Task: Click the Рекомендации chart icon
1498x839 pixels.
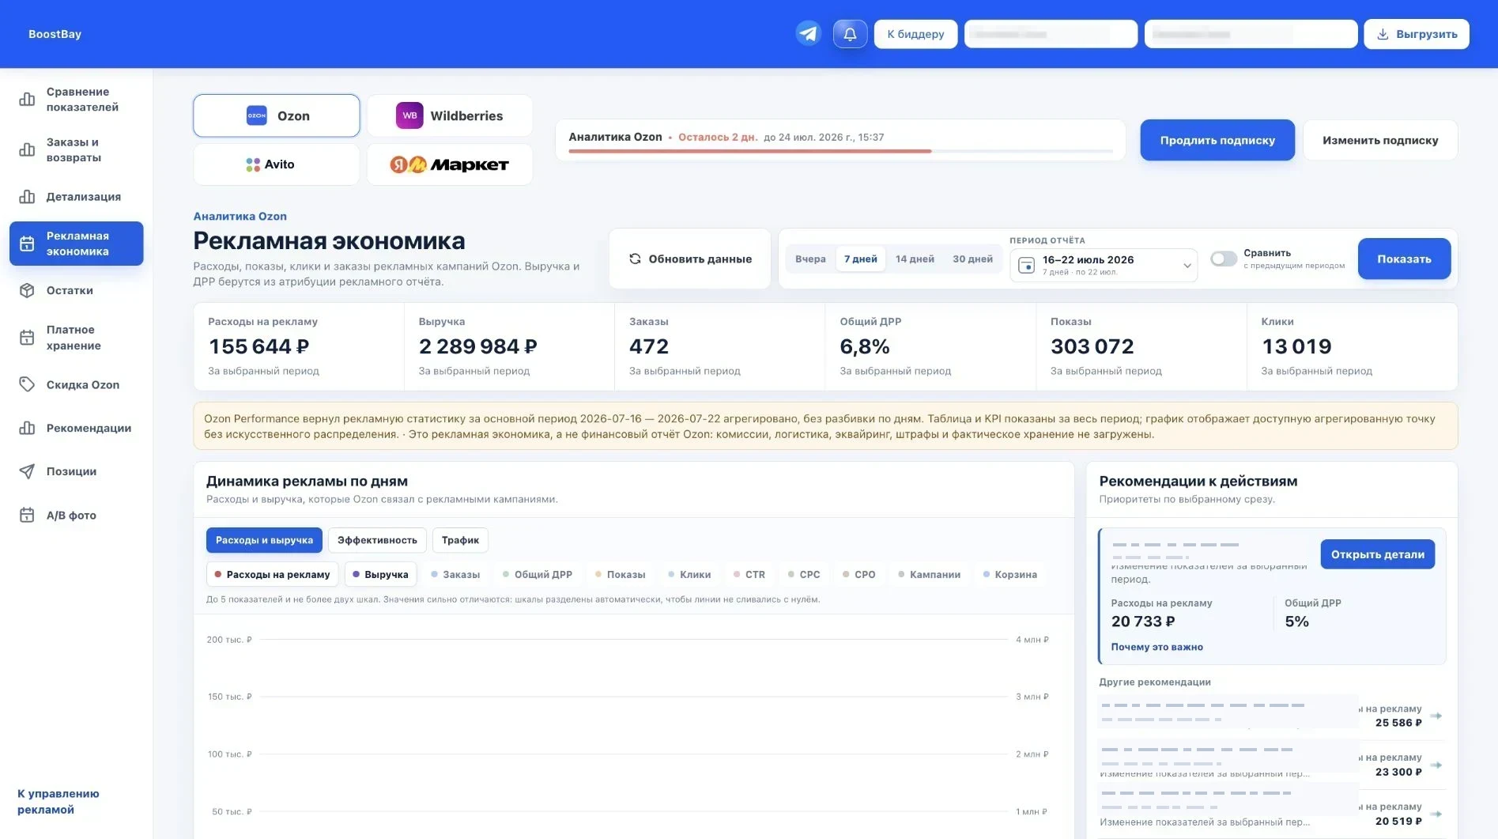Action: [27, 428]
